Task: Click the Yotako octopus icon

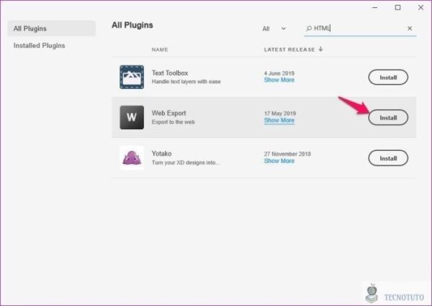Action: pyautogui.click(x=132, y=158)
